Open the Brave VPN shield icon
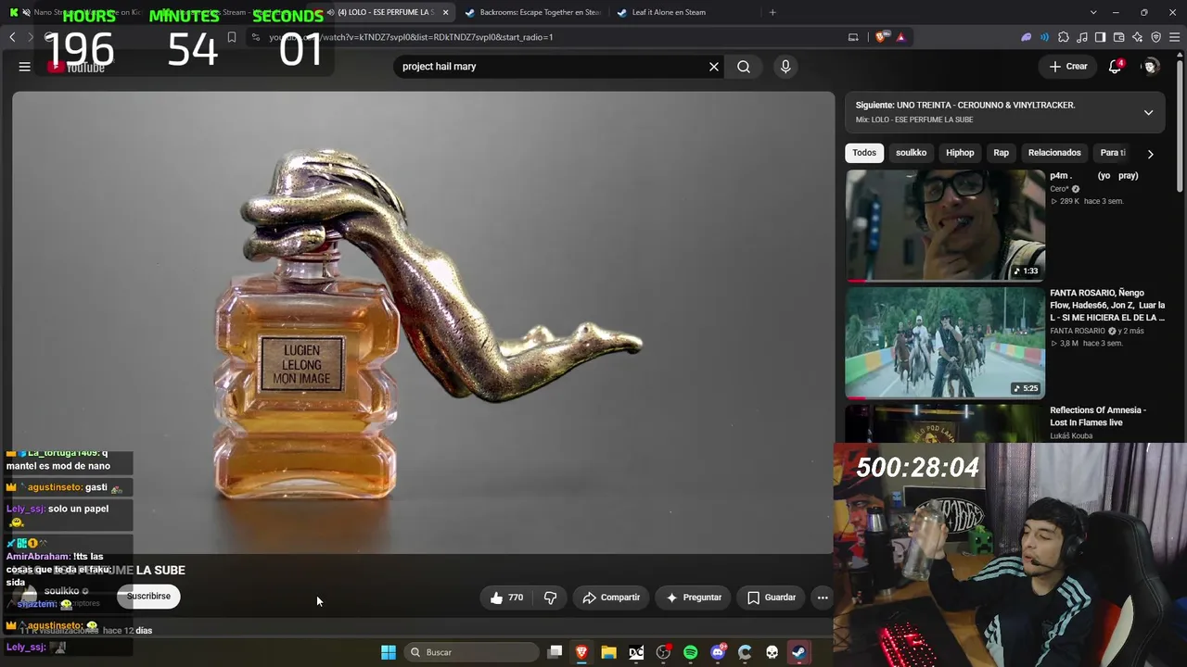The width and height of the screenshot is (1187, 667). pos(1156,37)
